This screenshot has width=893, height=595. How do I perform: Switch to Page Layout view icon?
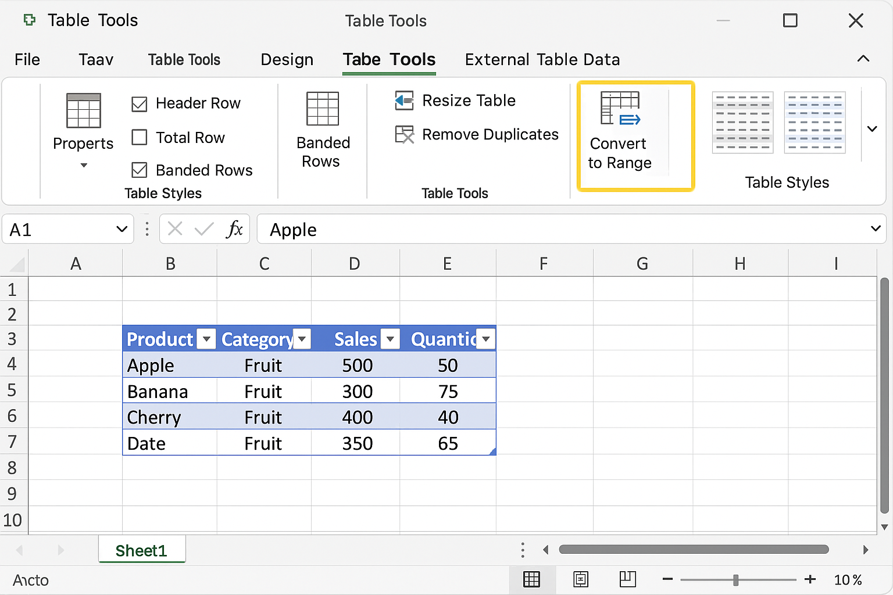[580, 579]
